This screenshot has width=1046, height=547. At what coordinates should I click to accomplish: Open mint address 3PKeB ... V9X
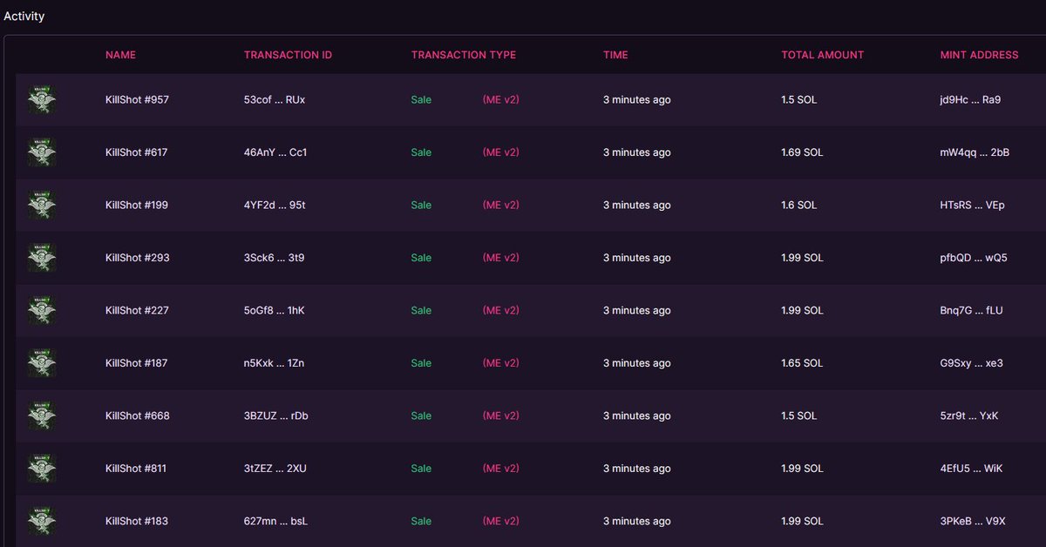tap(973, 521)
